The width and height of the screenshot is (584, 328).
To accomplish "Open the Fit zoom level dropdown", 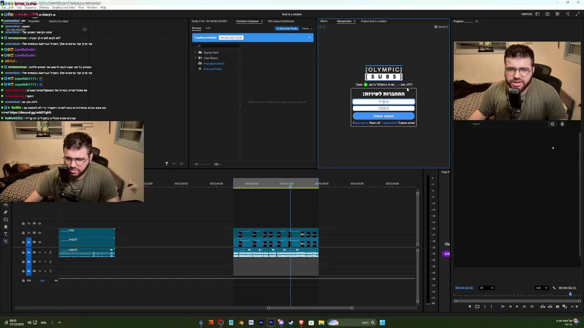I will 487,288.
